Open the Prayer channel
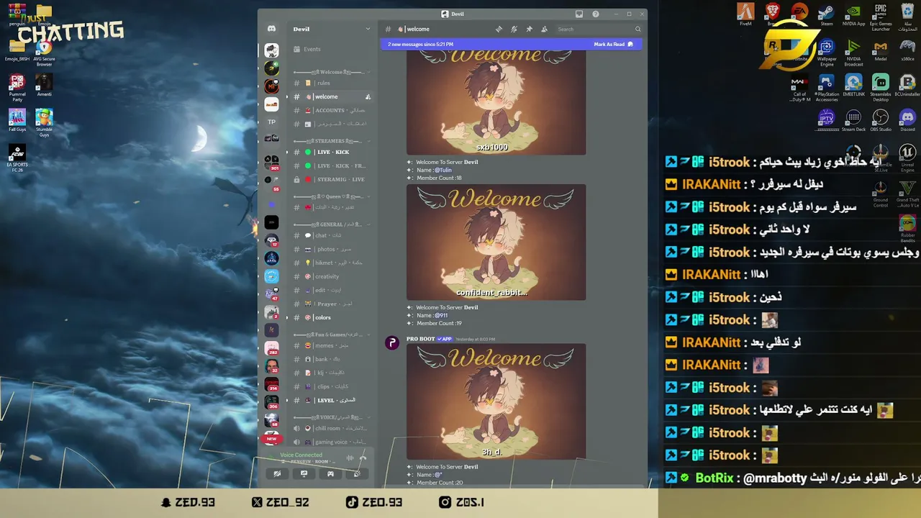 [332, 304]
